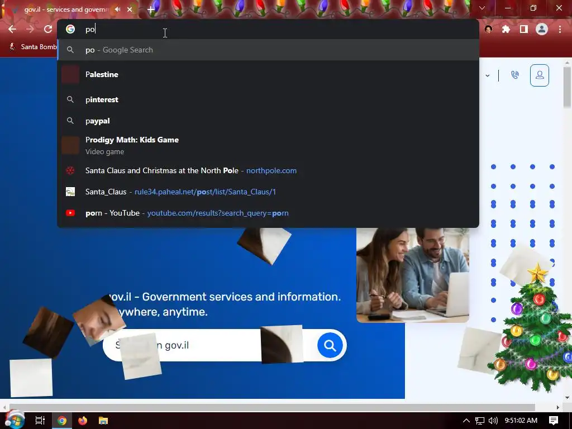Open the tab search chevron
Viewport: 572px width, 429px height.
click(482, 8)
